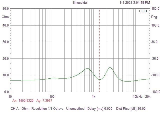Click the 10k Hz frequency axis label

point(137,96)
